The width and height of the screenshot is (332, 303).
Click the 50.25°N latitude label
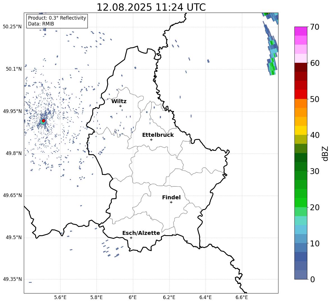pyautogui.click(x=12, y=27)
